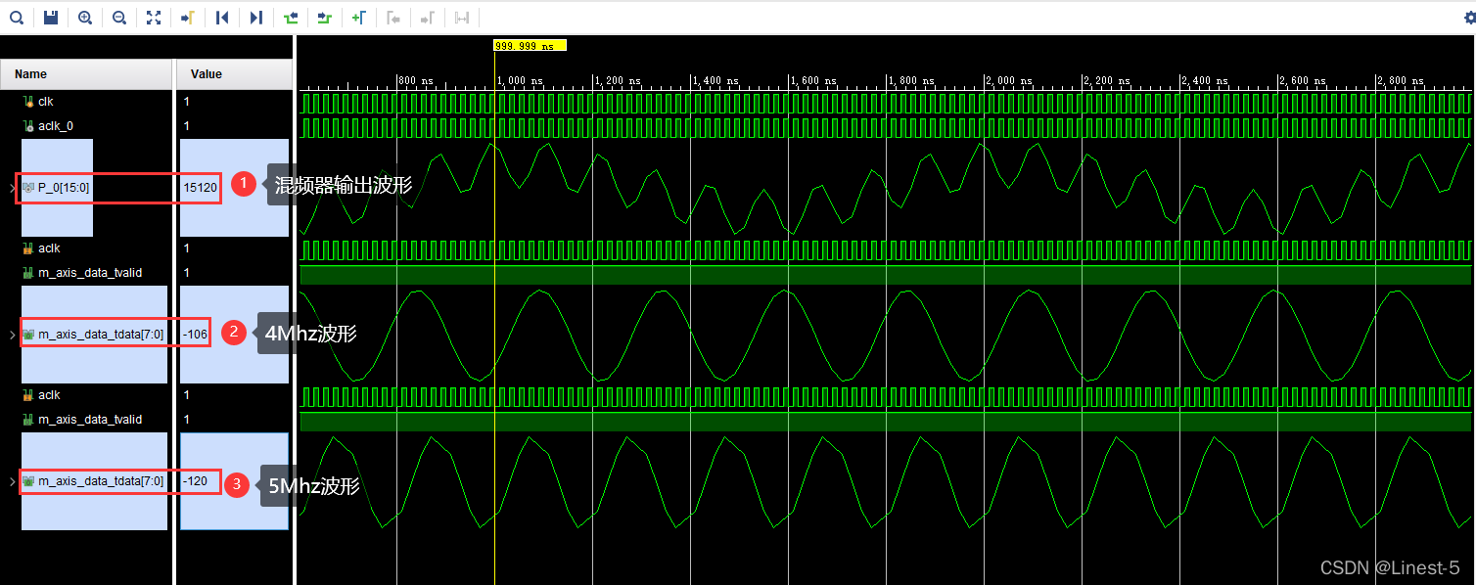
Task: Expand the m_axis_data_tdata bus valued -106
Action: 12,334
